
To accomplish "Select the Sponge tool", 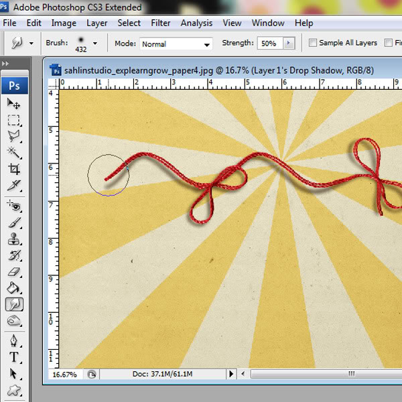I will [x=14, y=321].
